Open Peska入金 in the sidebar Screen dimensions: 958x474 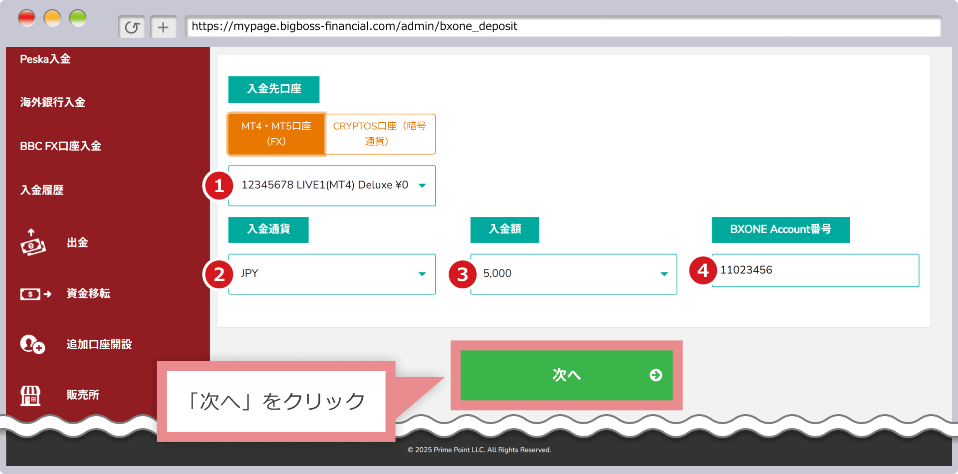(x=45, y=59)
